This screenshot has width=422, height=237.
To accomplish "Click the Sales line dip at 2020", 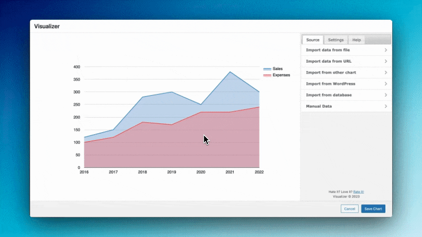I will pos(201,104).
